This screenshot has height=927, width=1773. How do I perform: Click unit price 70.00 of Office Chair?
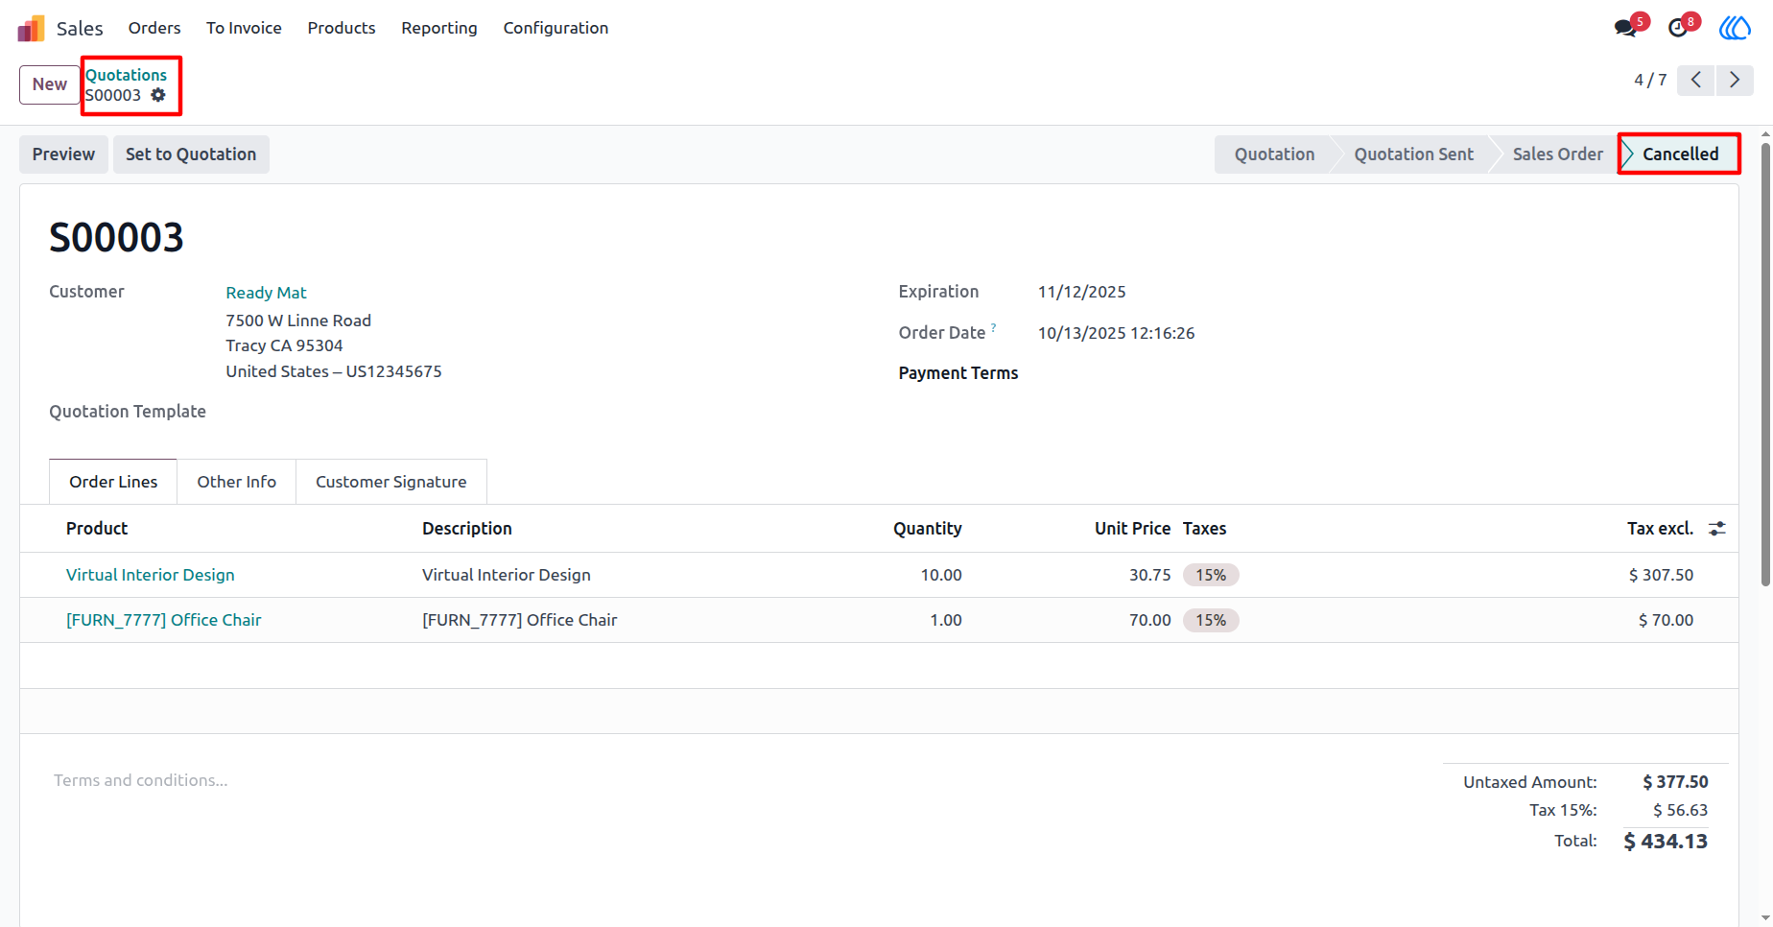pyautogui.click(x=1149, y=620)
